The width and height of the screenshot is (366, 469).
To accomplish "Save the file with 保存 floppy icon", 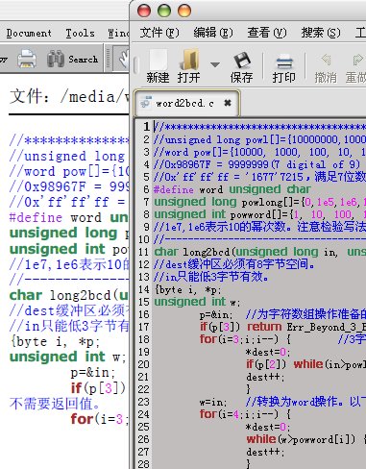I will tap(241, 60).
